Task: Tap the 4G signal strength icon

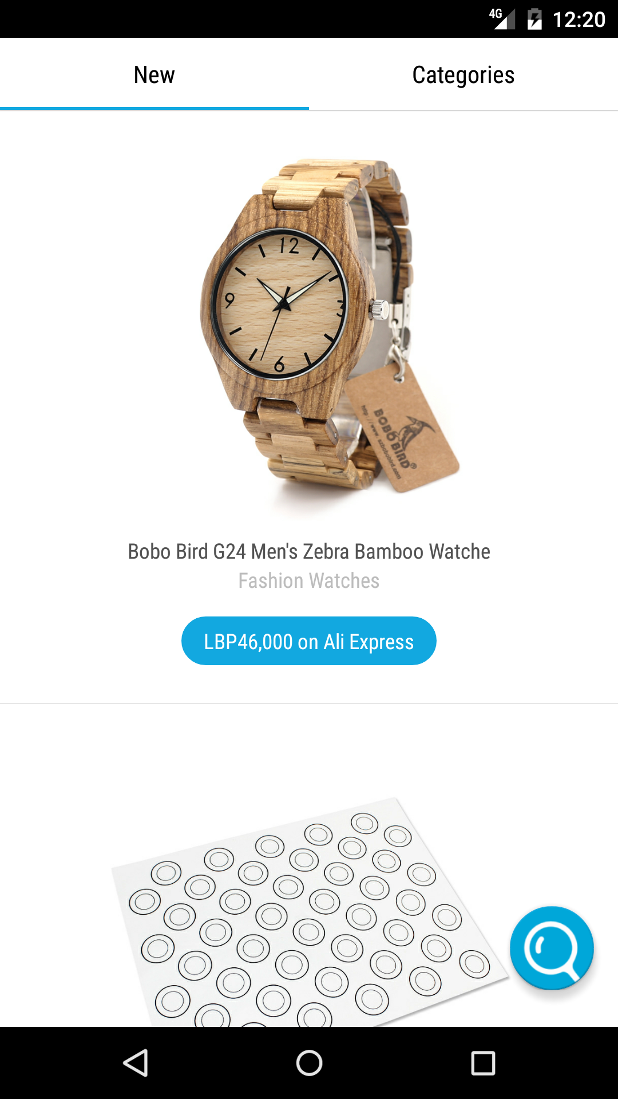Action: click(x=502, y=19)
